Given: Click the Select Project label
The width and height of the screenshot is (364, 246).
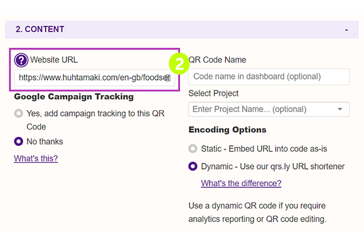Looking at the screenshot, I should tap(213, 93).
